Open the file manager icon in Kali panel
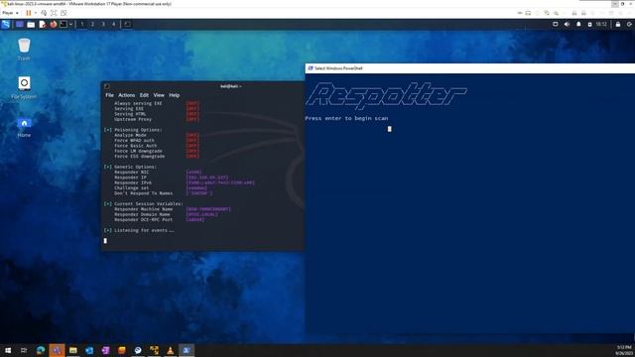635x357 pixels. [x=31, y=24]
